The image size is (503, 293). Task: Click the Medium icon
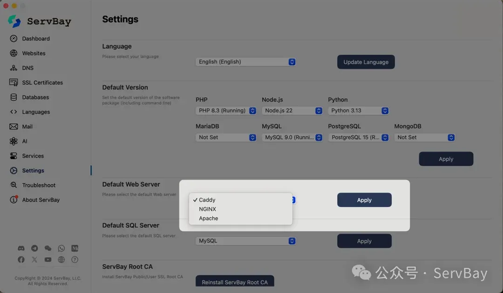tap(75, 248)
